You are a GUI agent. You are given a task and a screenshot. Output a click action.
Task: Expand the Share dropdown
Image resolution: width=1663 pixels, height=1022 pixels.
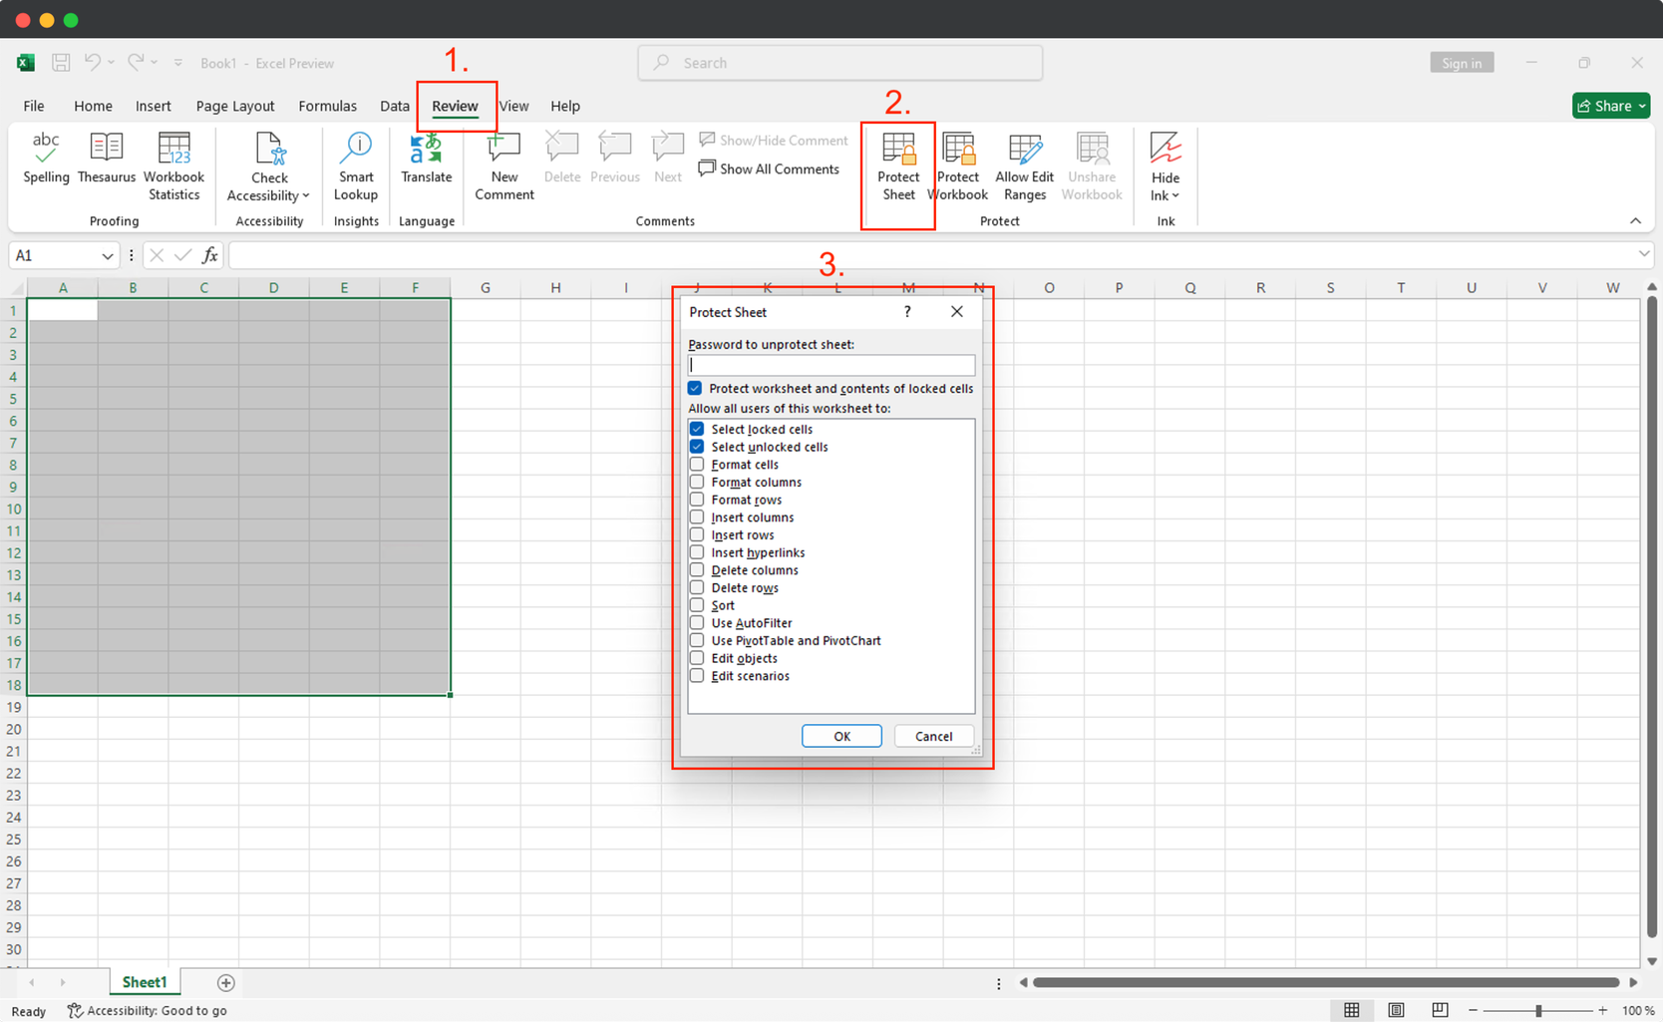pos(1639,105)
